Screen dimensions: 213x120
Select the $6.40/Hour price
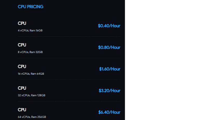click(x=109, y=112)
